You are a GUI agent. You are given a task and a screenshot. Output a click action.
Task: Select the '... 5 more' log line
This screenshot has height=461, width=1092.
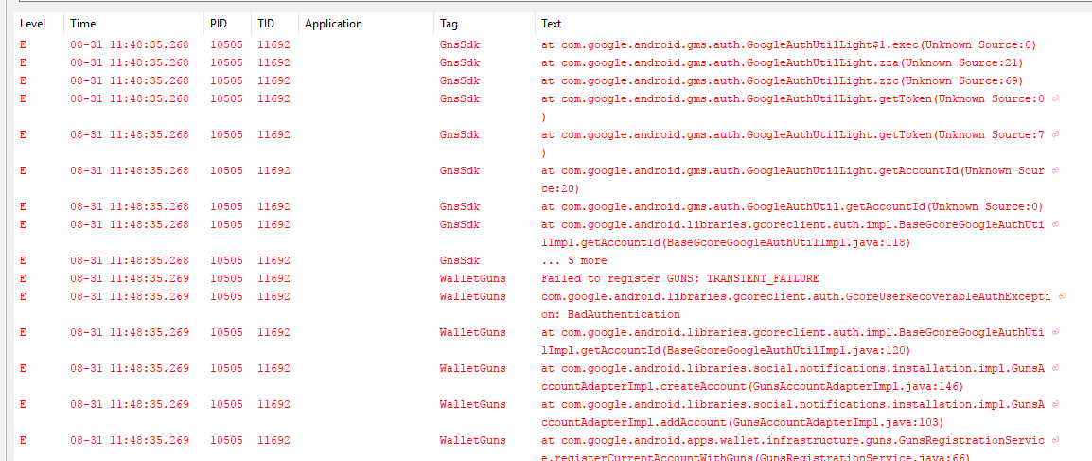pos(573,260)
